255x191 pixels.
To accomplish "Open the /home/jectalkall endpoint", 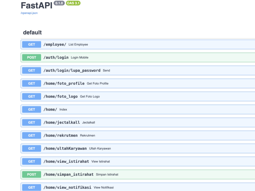I will coord(138,122).
